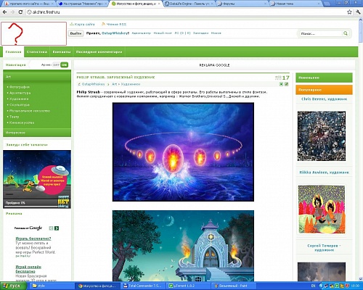Open the Новый пост link
This screenshot has width=363, height=290.
click(163, 33)
